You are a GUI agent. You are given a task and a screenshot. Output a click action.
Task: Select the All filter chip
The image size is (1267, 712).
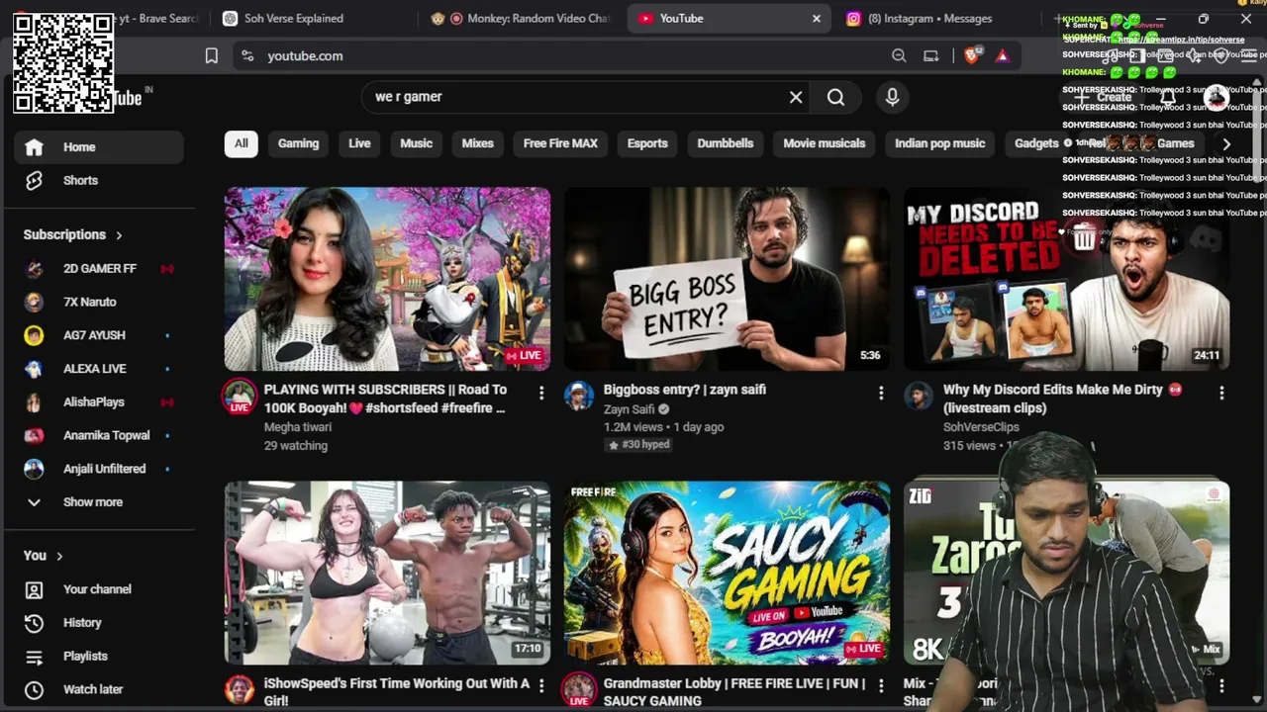pos(242,144)
